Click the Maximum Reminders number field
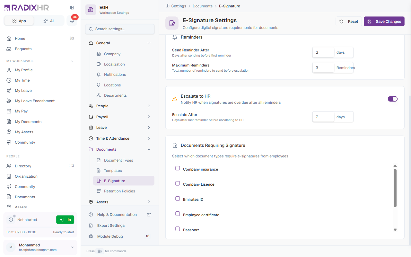This screenshot has width=411, height=257. [x=323, y=68]
